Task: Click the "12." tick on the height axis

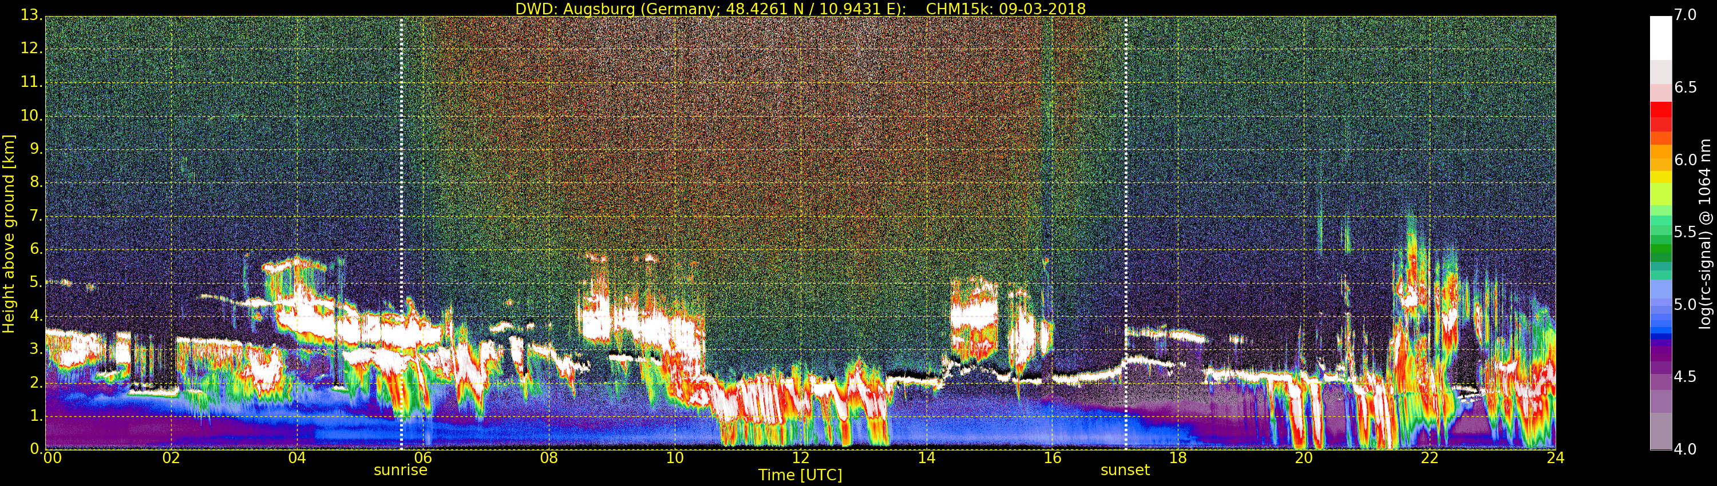Action: [32, 49]
